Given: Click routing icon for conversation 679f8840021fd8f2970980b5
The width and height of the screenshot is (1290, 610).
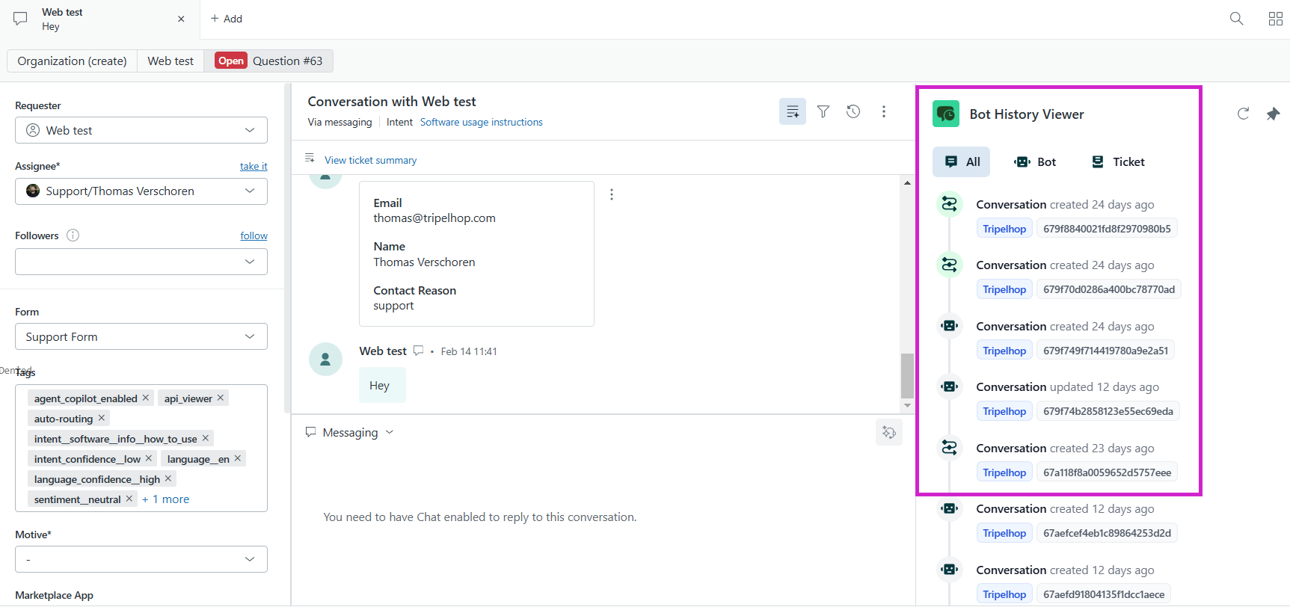Looking at the screenshot, I should [x=950, y=204].
